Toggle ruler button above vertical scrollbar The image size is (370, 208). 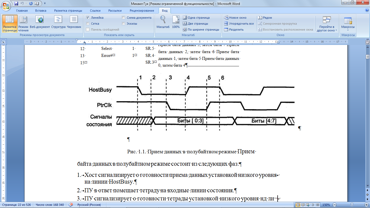(368, 42)
